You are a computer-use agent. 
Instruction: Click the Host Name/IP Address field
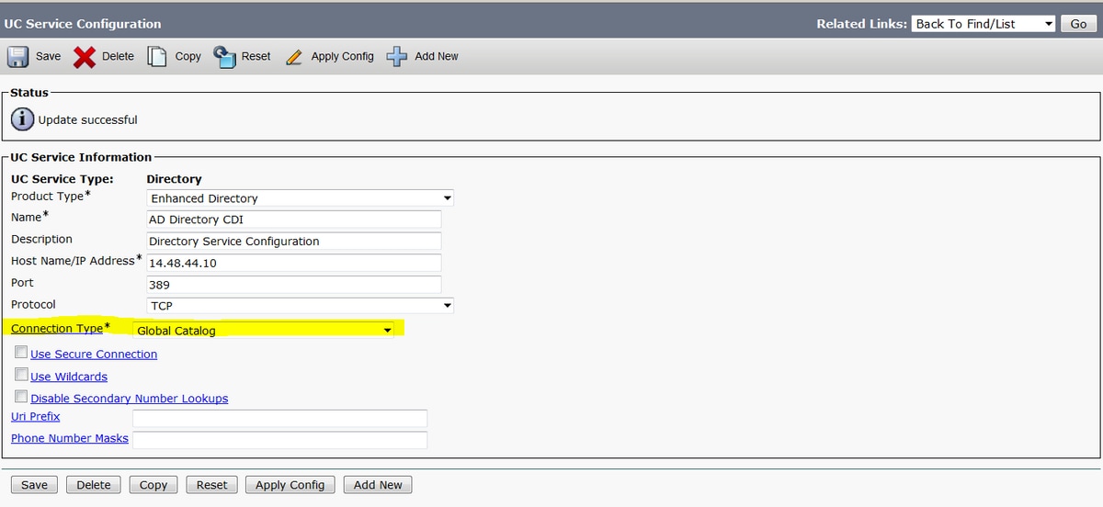(294, 263)
